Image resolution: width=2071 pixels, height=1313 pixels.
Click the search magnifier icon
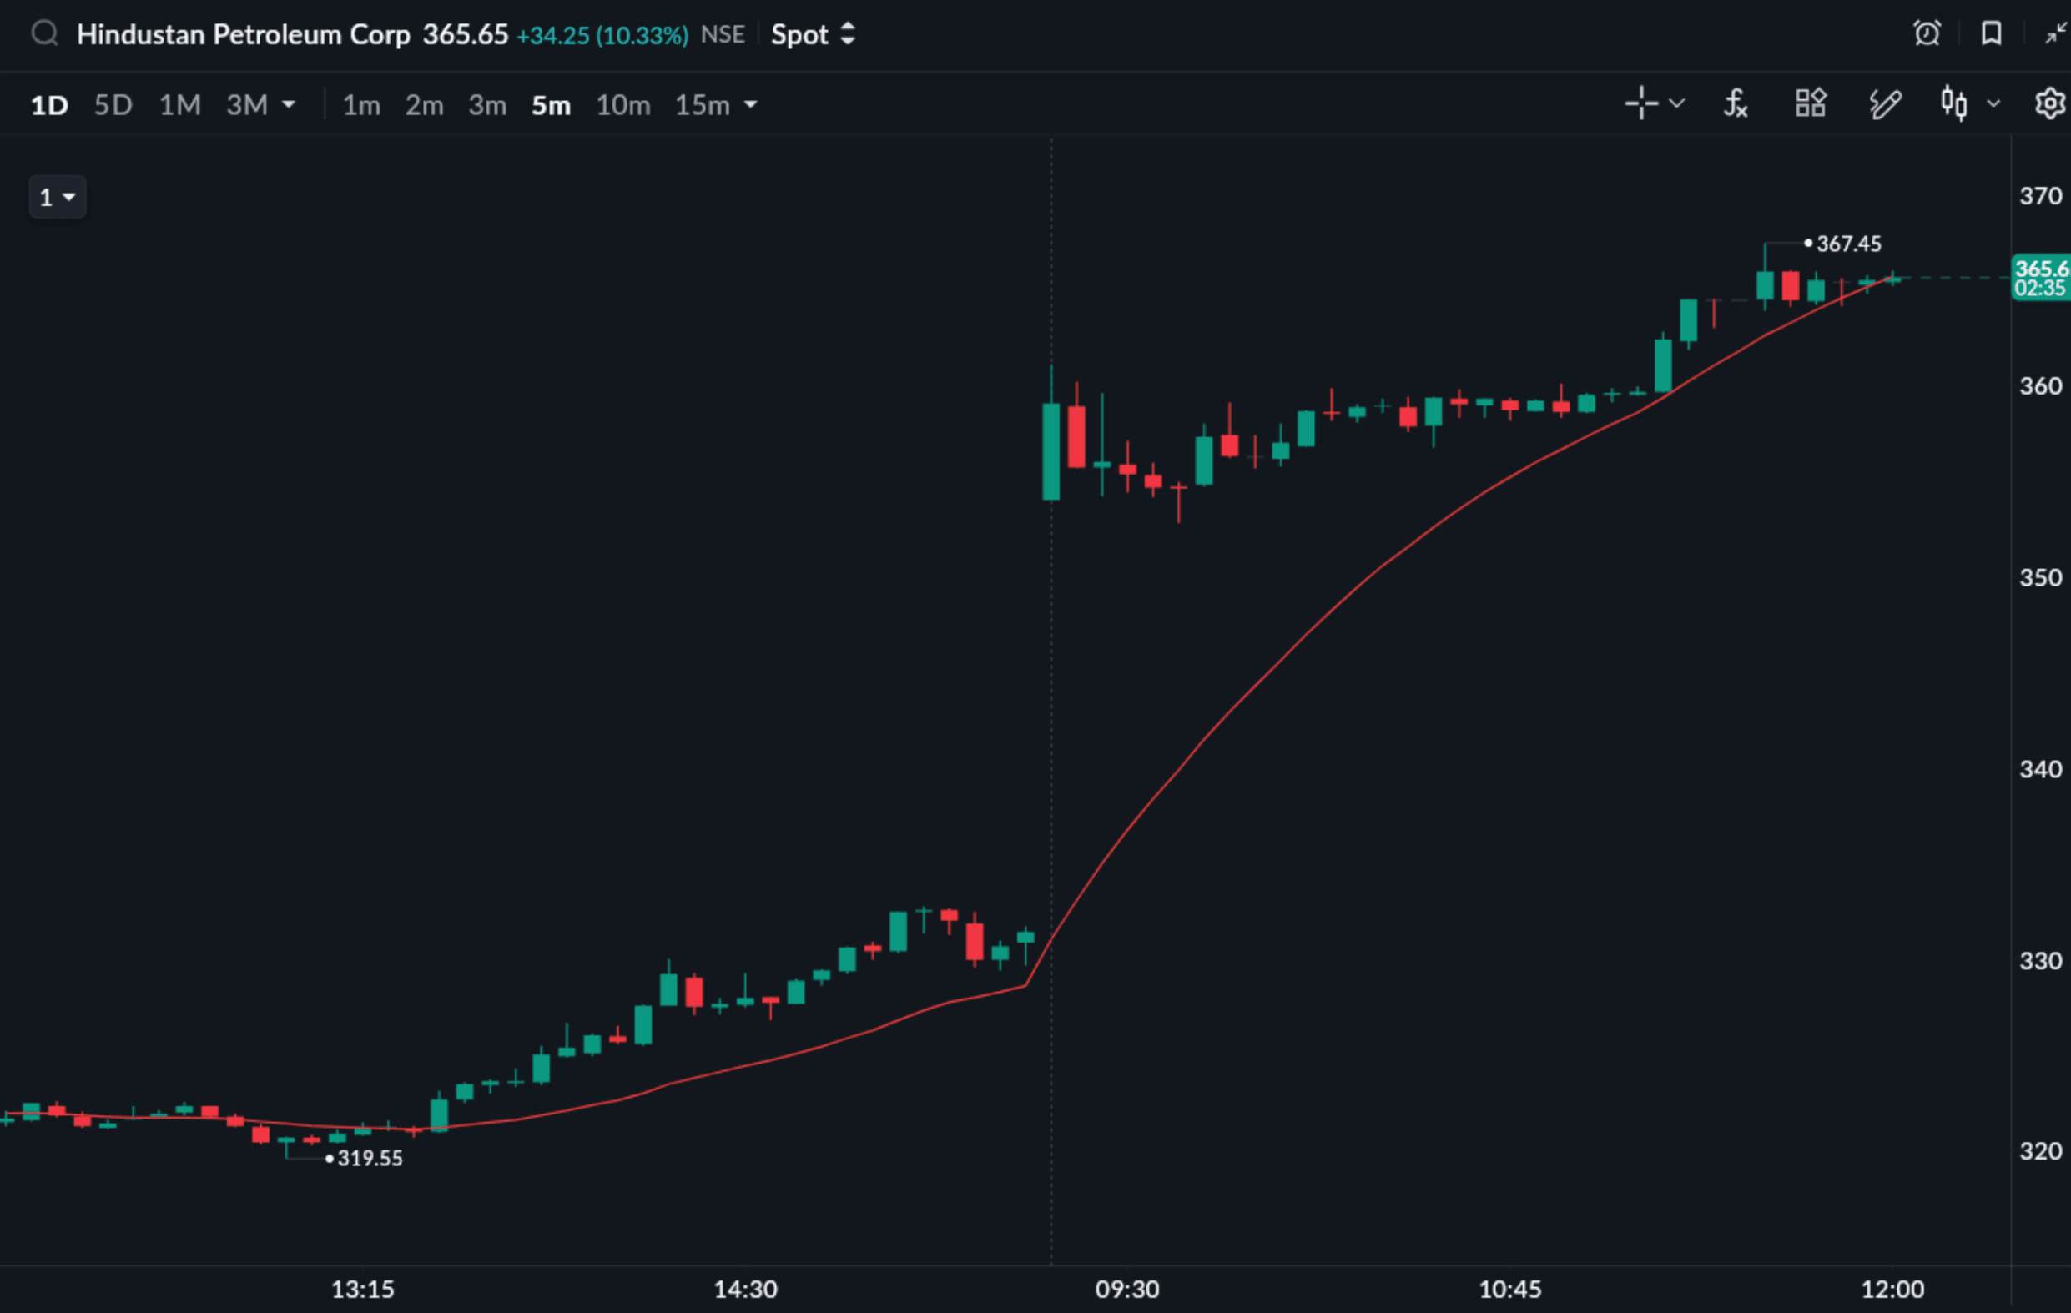tap(45, 34)
